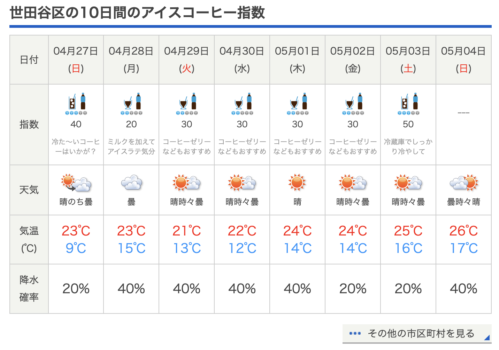The image size is (499, 350).
Task: Click the 曇時々晴 weather icon for 05月04日
Action: click(463, 183)
